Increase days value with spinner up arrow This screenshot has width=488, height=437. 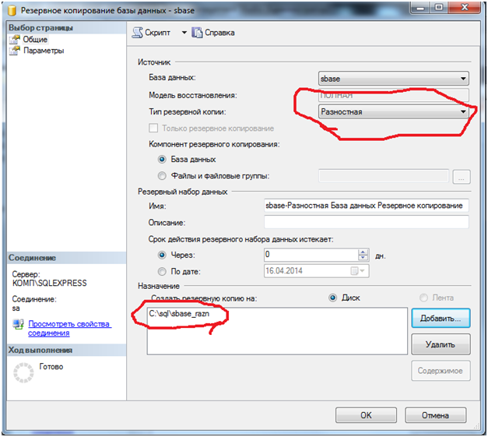[x=363, y=252]
